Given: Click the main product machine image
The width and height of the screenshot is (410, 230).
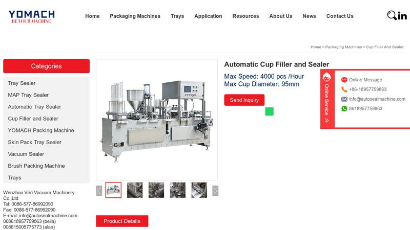Looking at the screenshot, I should pyautogui.click(x=157, y=120).
